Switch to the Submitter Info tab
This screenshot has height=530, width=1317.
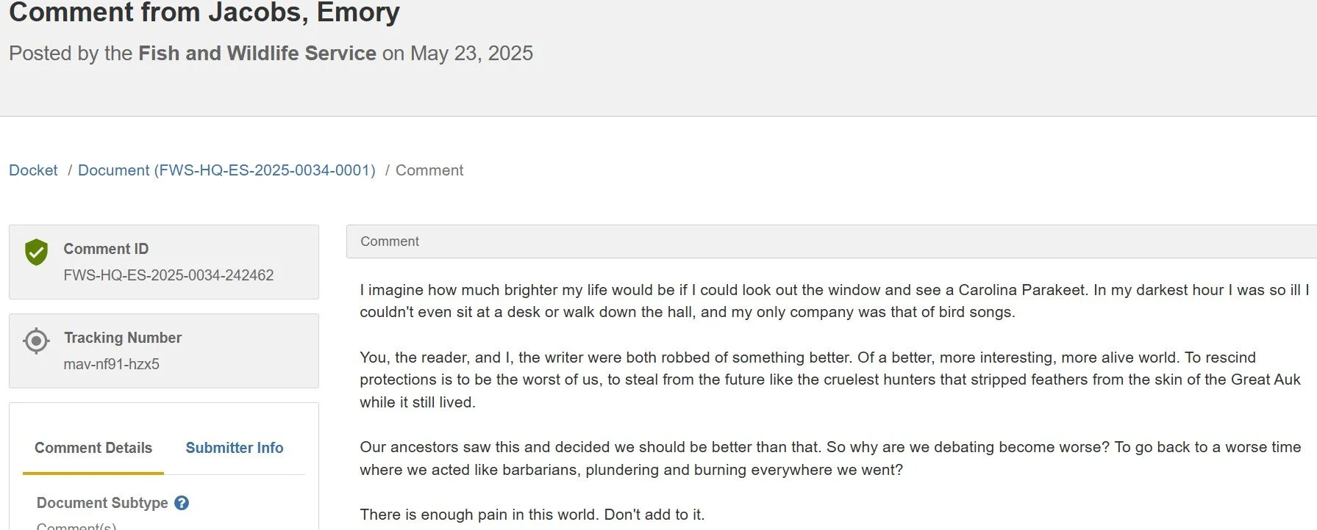coord(235,448)
